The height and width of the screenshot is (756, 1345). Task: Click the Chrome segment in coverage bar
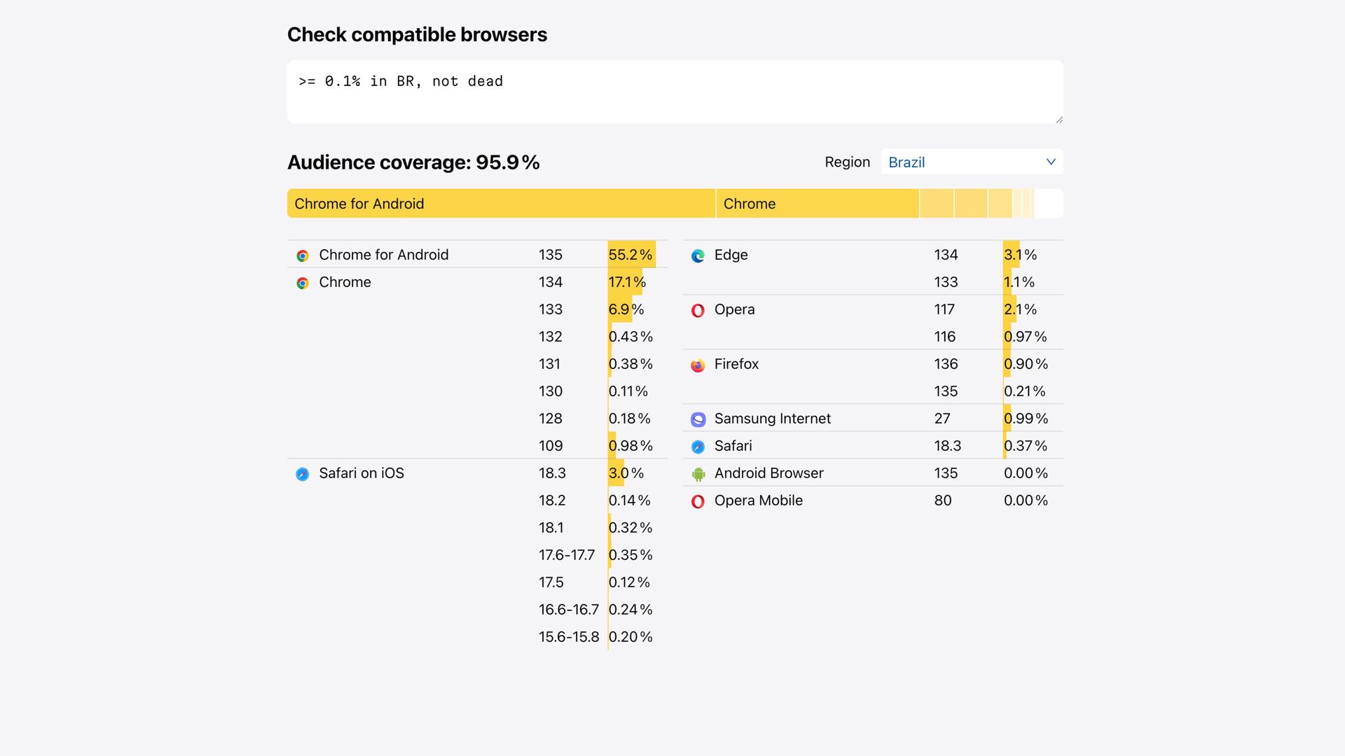(817, 204)
